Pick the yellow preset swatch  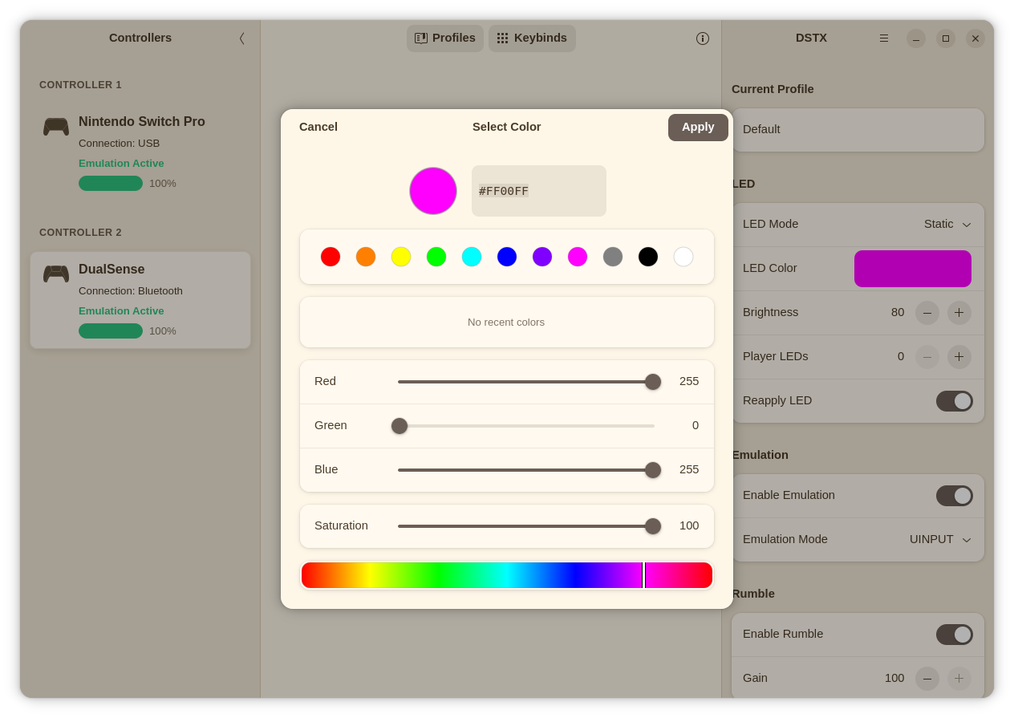click(401, 257)
